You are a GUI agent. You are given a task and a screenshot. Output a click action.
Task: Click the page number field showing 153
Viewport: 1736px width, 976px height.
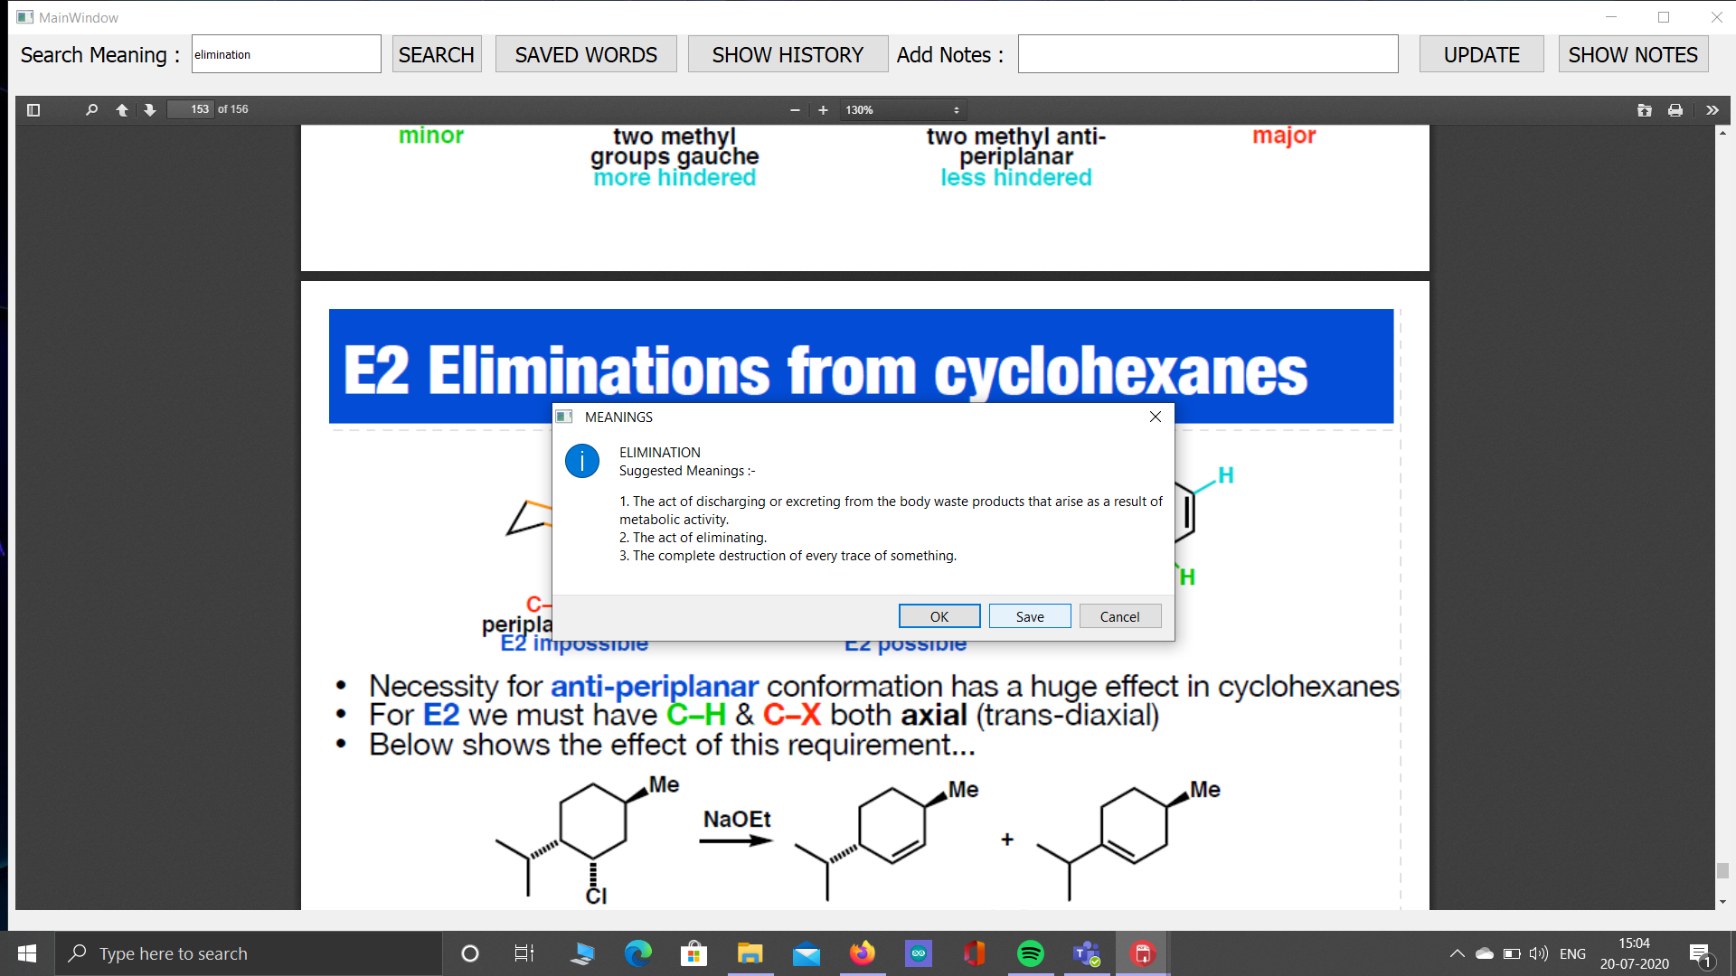tap(191, 109)
